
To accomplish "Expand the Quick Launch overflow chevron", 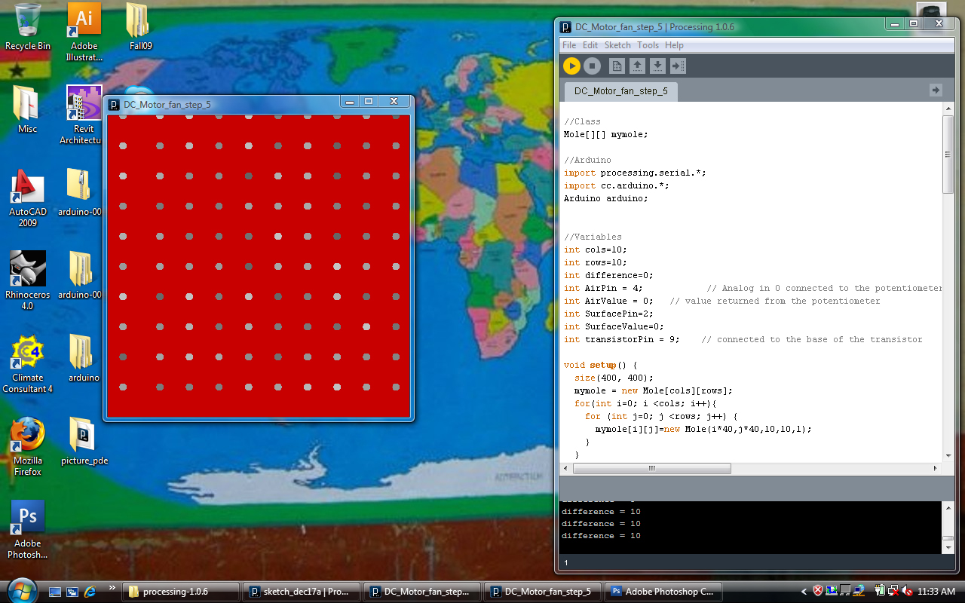I will (112, 588).
